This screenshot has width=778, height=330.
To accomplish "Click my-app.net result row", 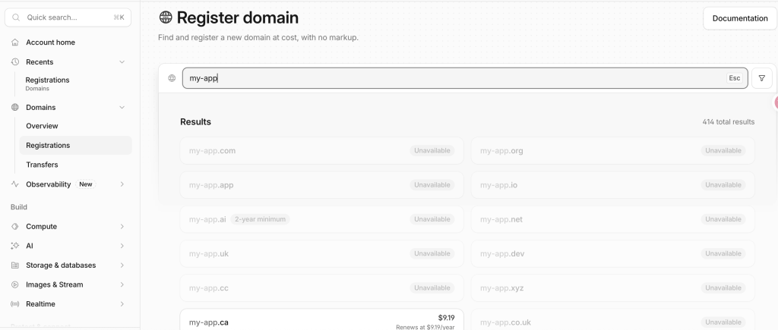I will (613, 219).
